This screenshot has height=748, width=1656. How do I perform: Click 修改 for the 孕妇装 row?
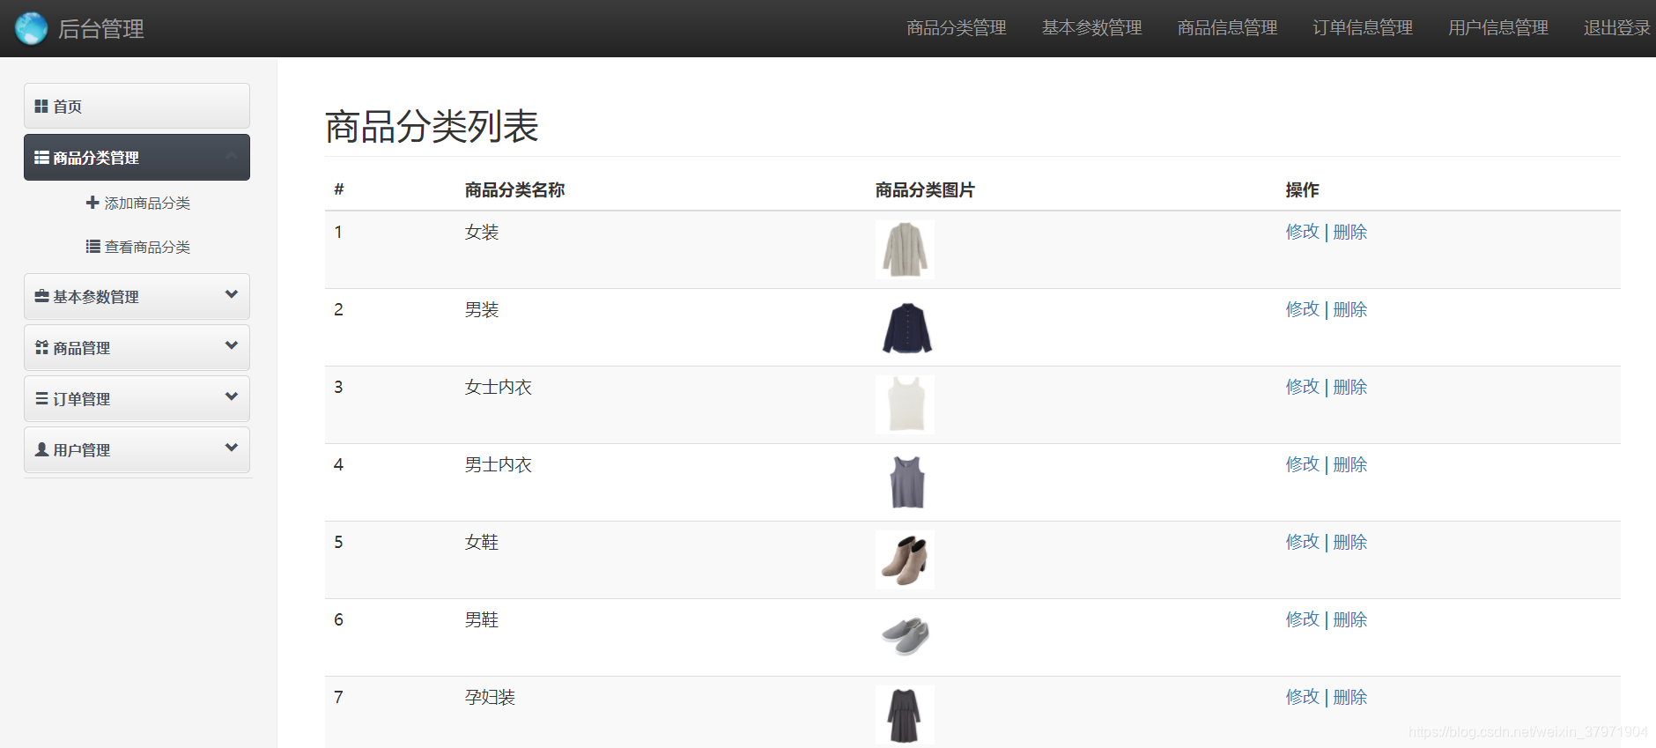click(x=1303, y=697)
